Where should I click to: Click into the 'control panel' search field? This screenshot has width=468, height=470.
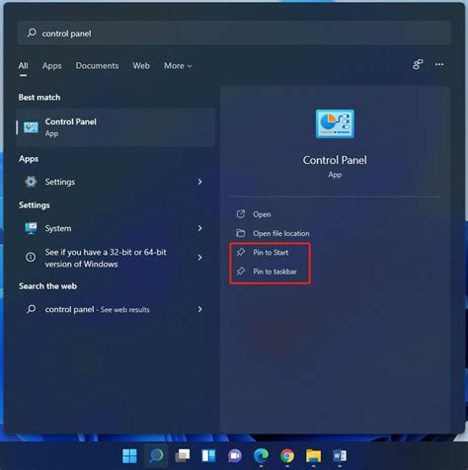[234, 33]
